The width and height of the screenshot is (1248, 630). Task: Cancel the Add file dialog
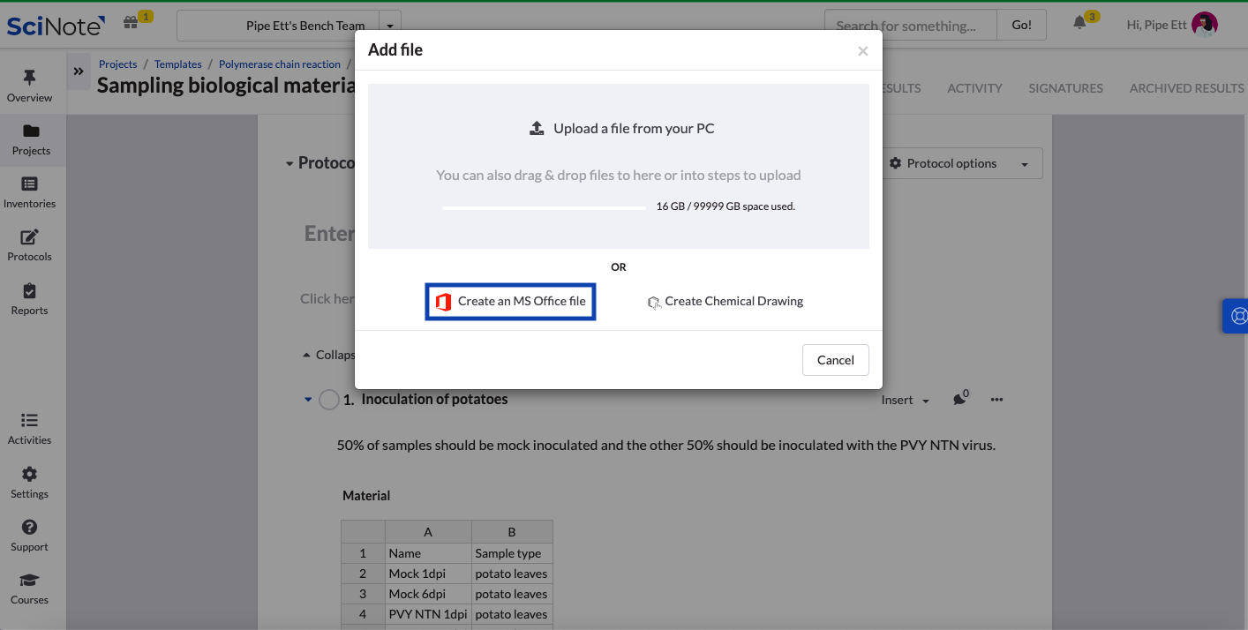click(x=835, y=360)
